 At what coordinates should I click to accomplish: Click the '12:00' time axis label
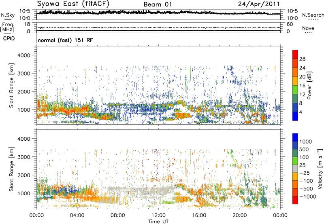tap(158, 216)
